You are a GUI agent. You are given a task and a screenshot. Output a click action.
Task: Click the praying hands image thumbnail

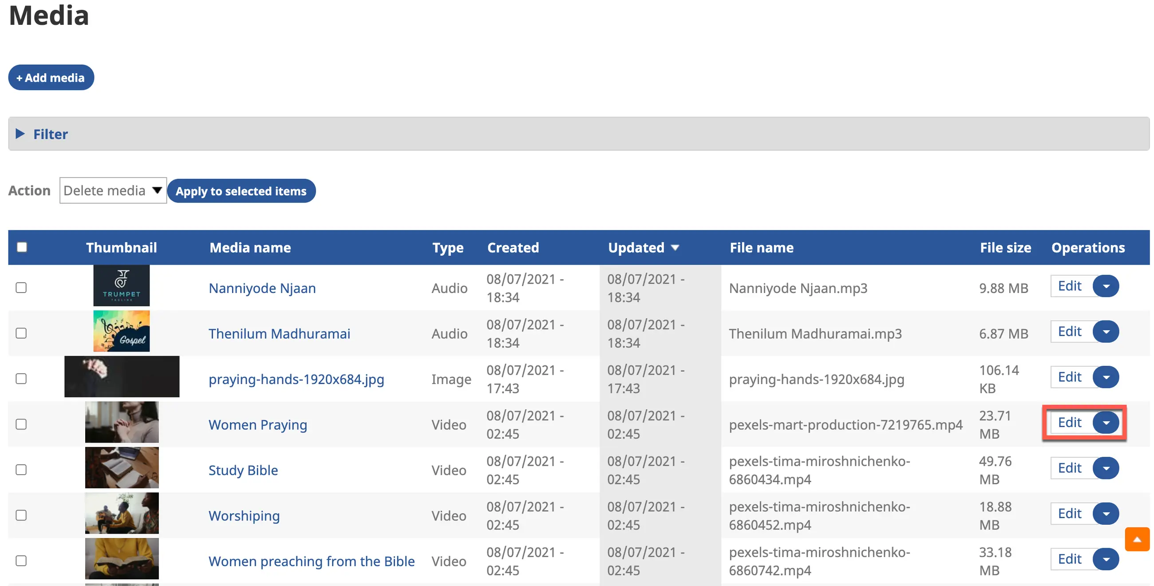pyautogui.click(x=122, y=377)
